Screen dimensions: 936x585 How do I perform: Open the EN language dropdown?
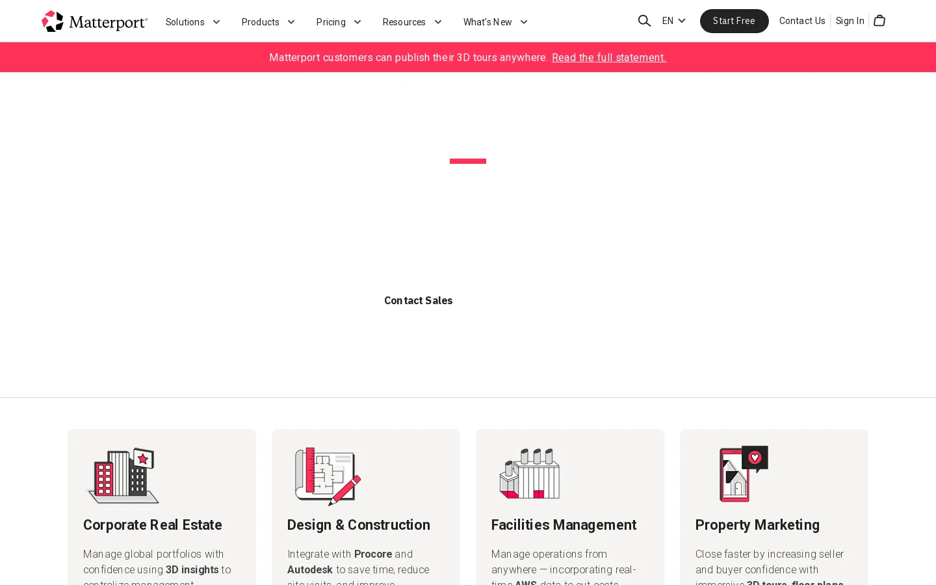(x=674, y=21)
